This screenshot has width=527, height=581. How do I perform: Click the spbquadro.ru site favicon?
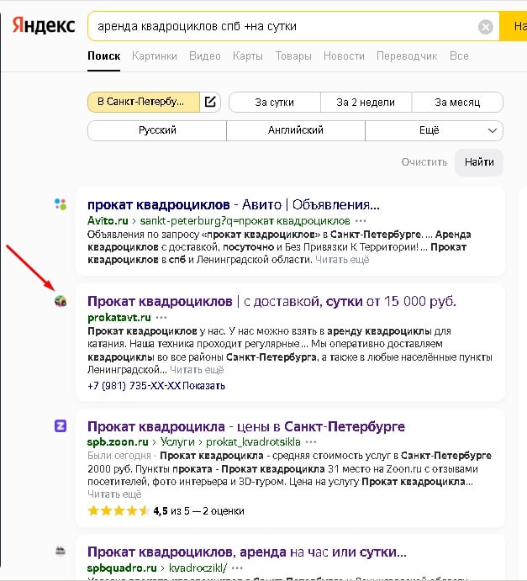(x=60, y=552)
